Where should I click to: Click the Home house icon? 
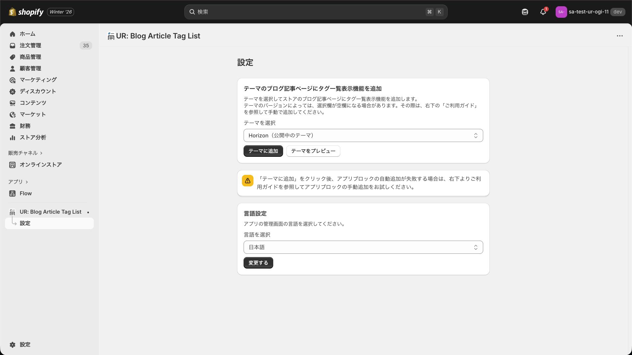point(13,34)
